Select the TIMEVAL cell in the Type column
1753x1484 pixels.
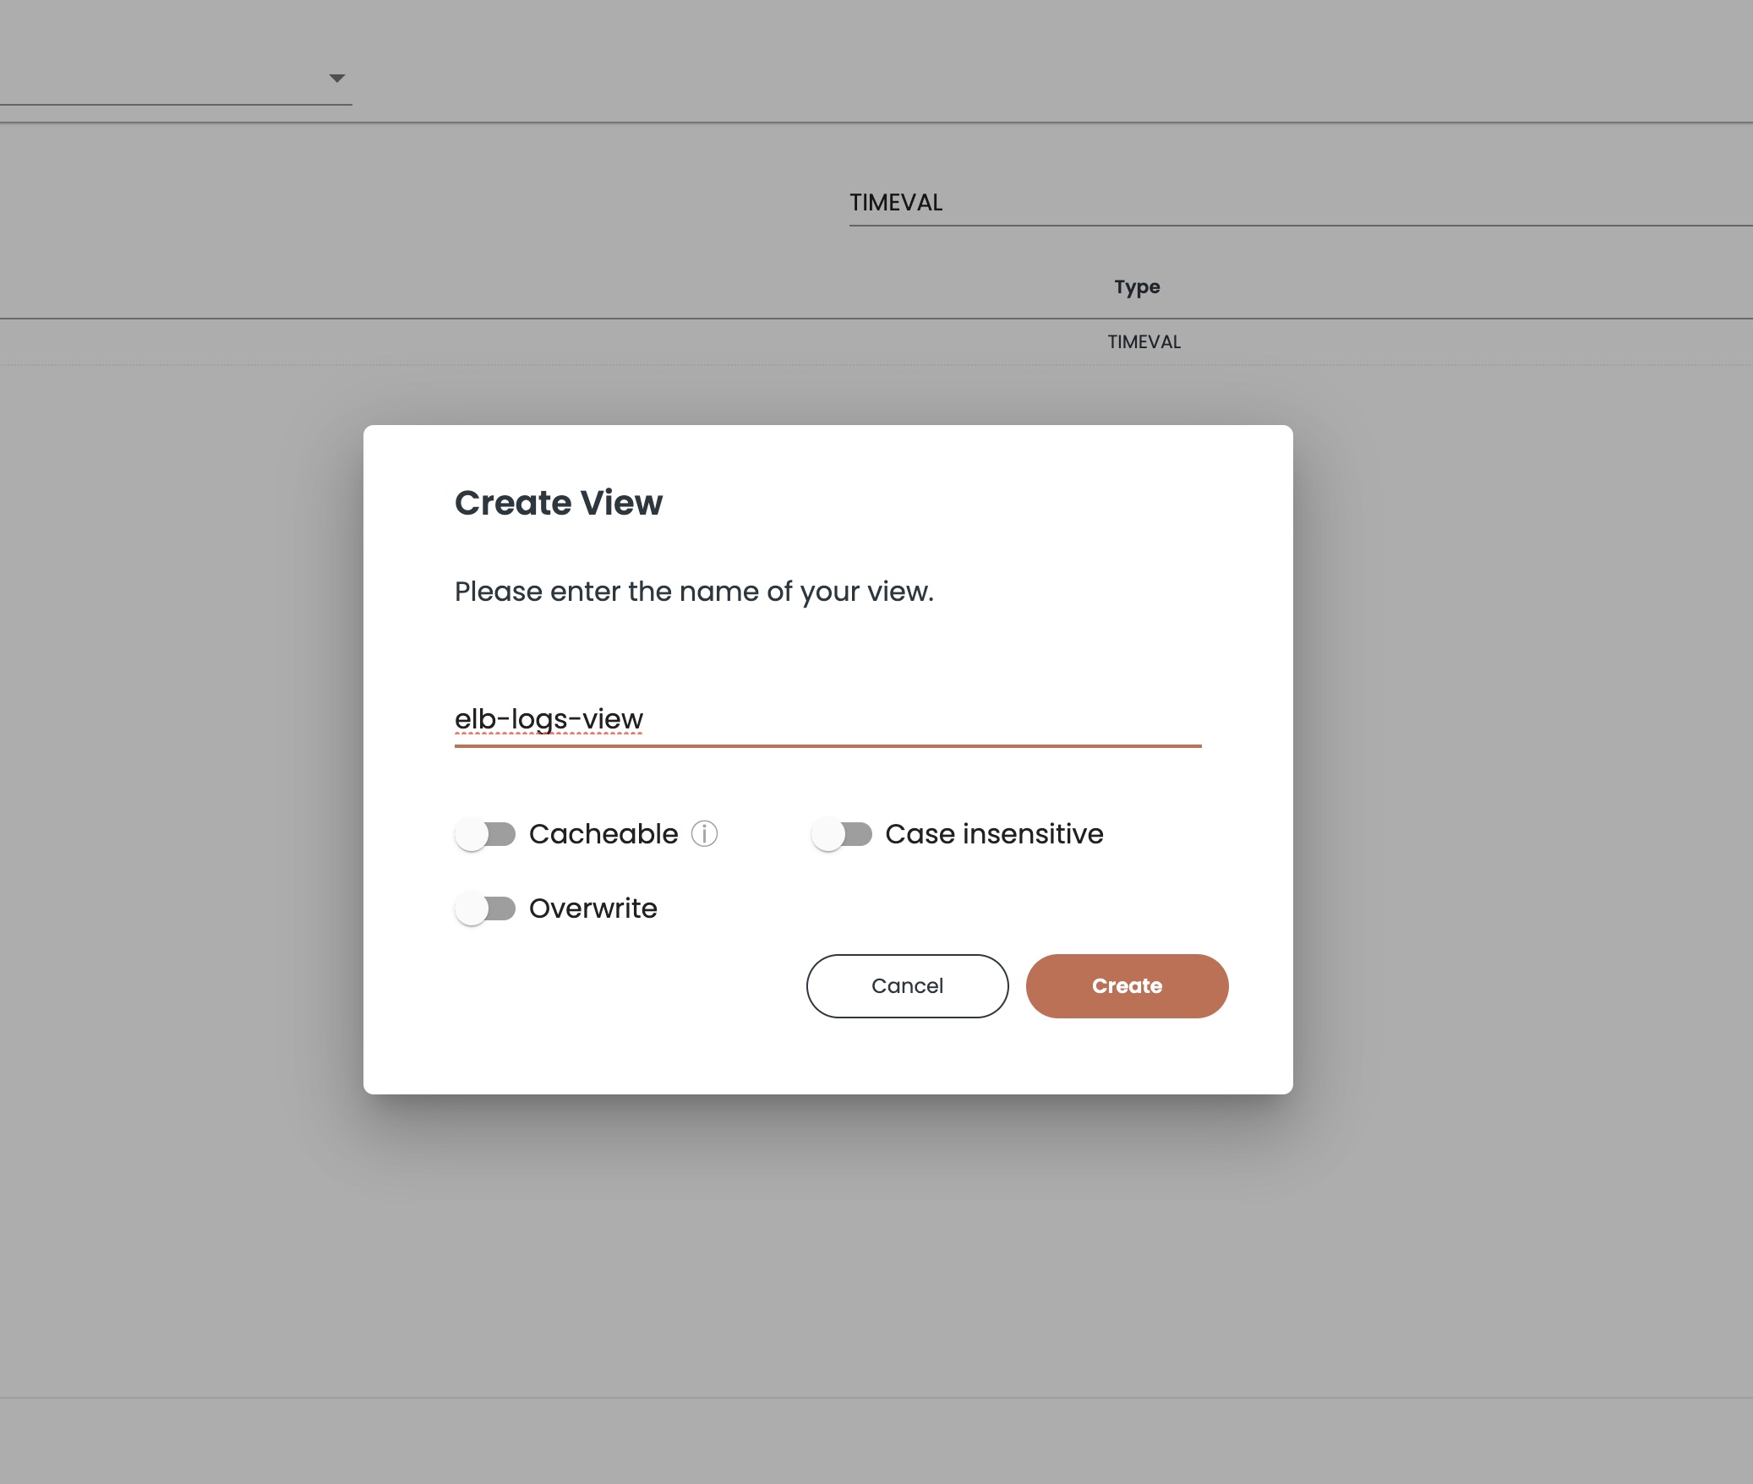pos(1144,341)
